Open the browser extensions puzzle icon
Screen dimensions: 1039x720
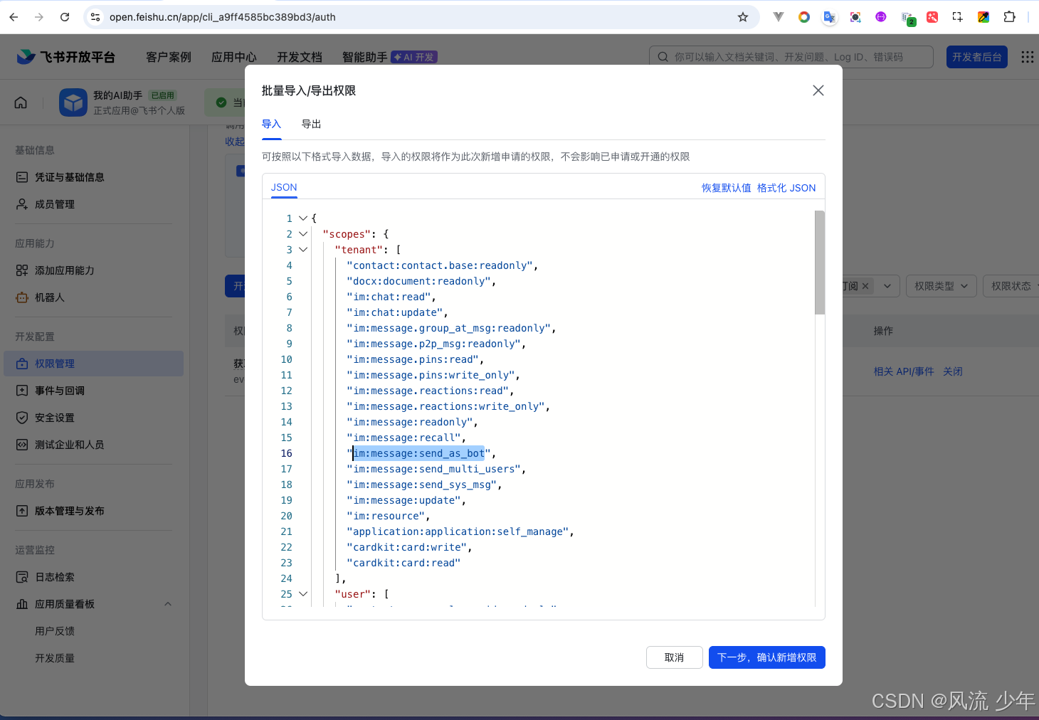click(1009, 17)
